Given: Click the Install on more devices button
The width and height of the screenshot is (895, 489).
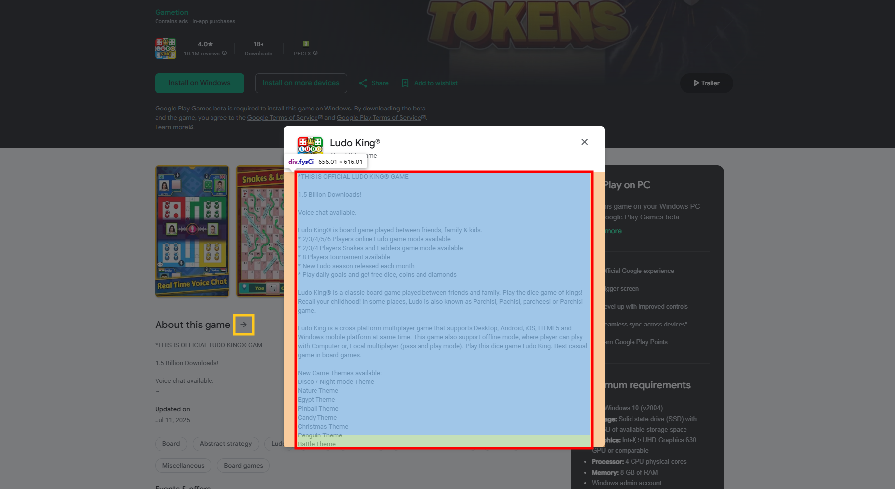Looking at the screenshot, I should click(x=301, y=83).
